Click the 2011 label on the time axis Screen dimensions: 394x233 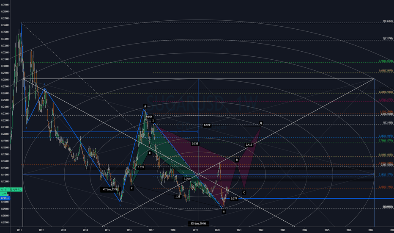(x=19, y=230)
